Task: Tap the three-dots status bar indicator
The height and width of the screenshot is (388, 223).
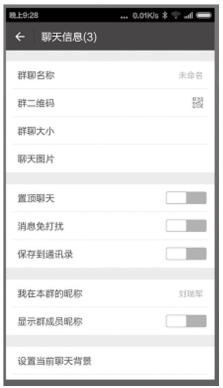Action: tap(124, 17)
